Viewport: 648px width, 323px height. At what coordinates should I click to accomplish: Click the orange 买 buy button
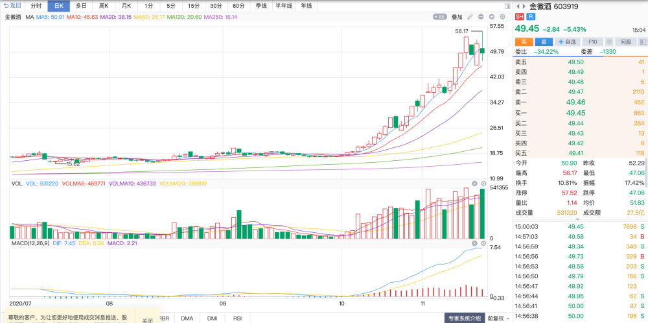click(524, 42)
